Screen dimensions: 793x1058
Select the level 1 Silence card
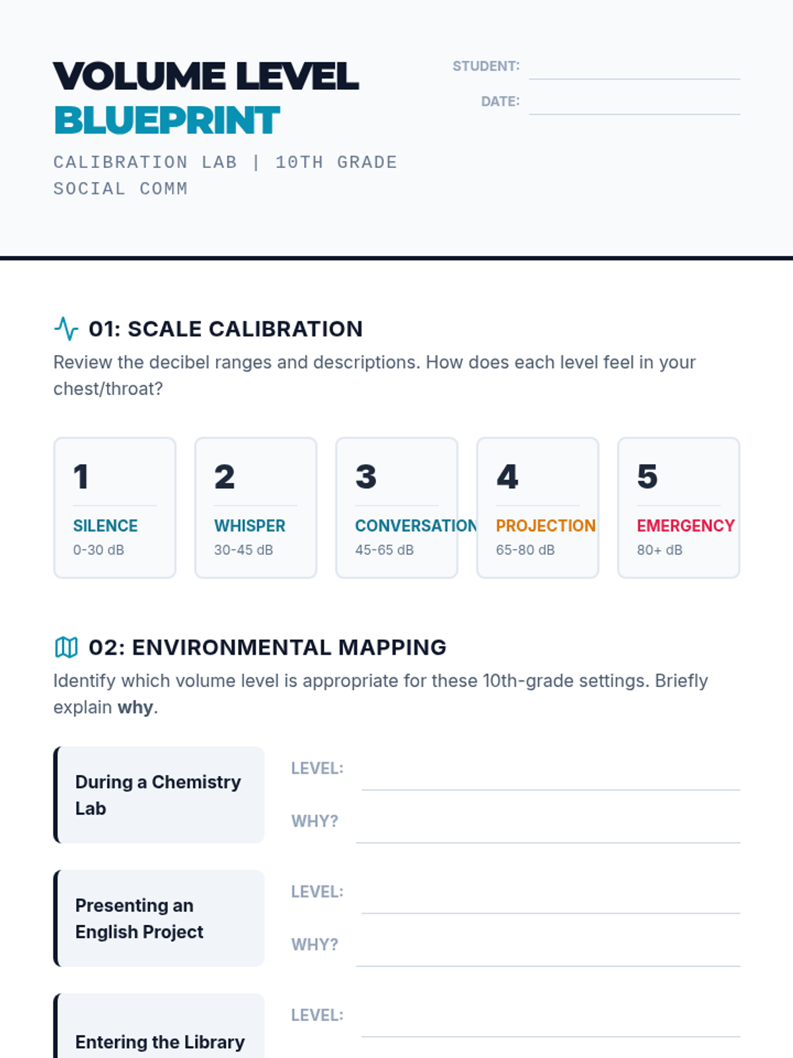(x=115, y=508)
